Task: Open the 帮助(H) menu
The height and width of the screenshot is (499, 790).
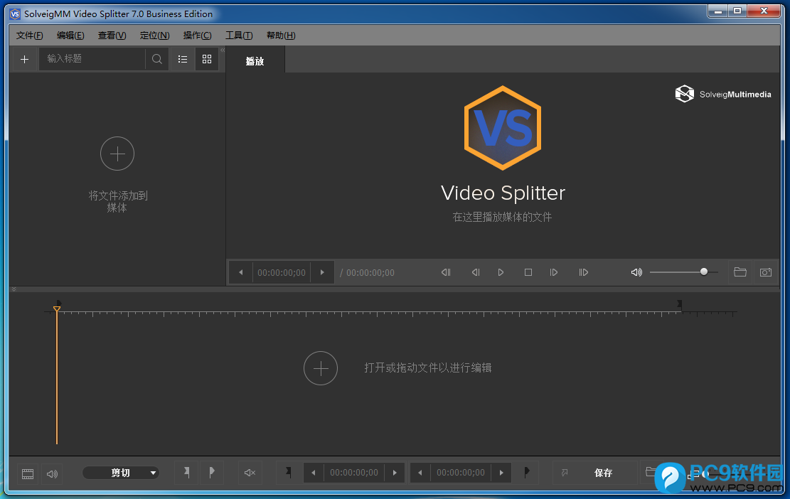Action: pos(281,36)
